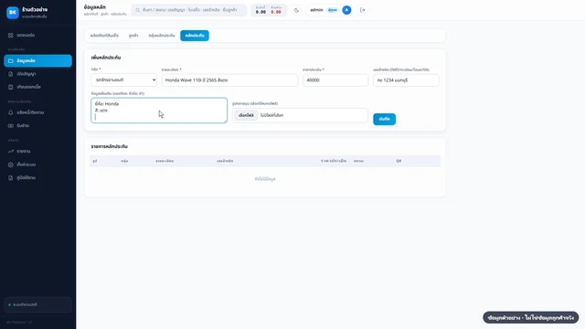
Task: Click the 'admin' username in header
Action: point(316,10)
